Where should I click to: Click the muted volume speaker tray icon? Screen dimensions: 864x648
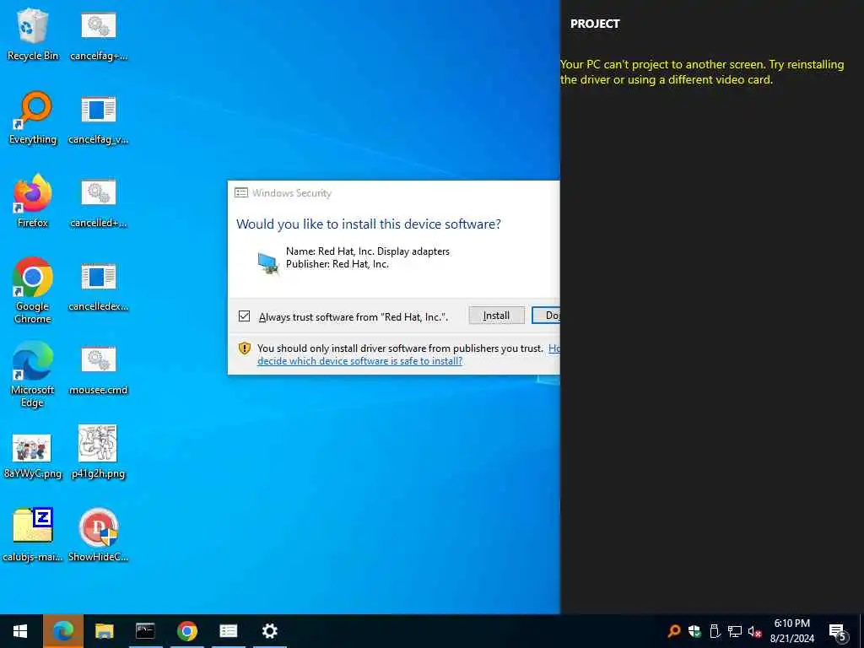pyautogui.click(x=755, y=631)
